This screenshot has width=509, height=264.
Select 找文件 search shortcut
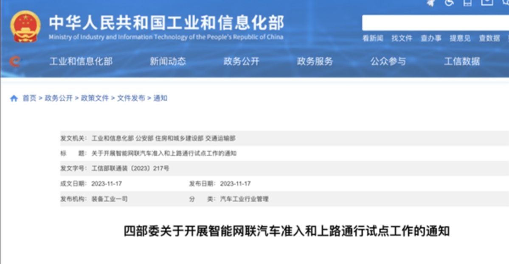(402, 39)
